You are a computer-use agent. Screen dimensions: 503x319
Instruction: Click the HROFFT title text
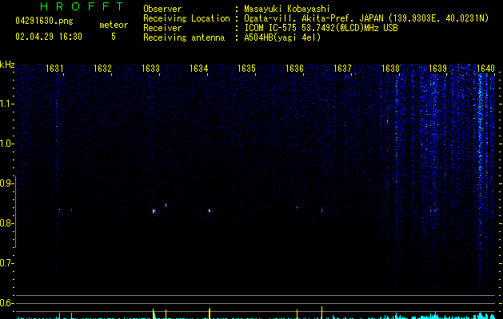click(x=82, y=6)
